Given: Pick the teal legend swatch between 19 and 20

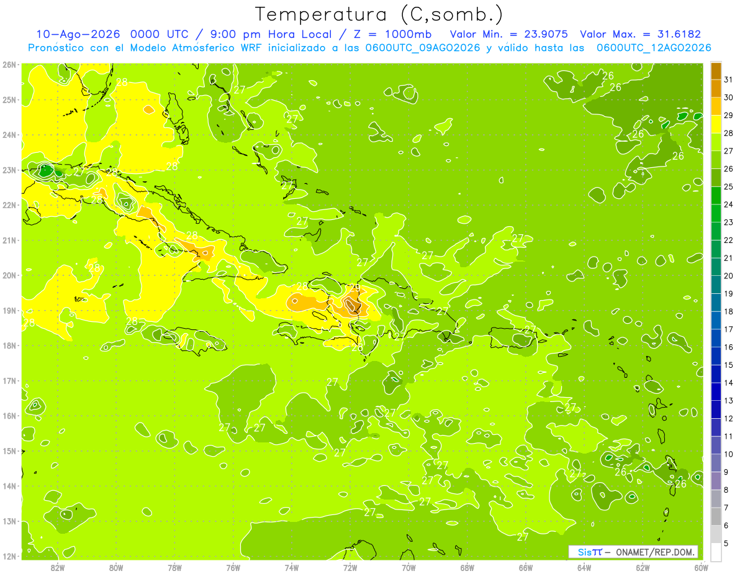Looking at the screenshot, I should (x=716, y=285).
